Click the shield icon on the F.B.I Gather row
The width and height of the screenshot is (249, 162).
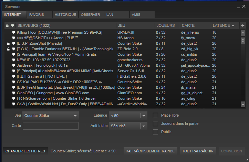(14, 76)
